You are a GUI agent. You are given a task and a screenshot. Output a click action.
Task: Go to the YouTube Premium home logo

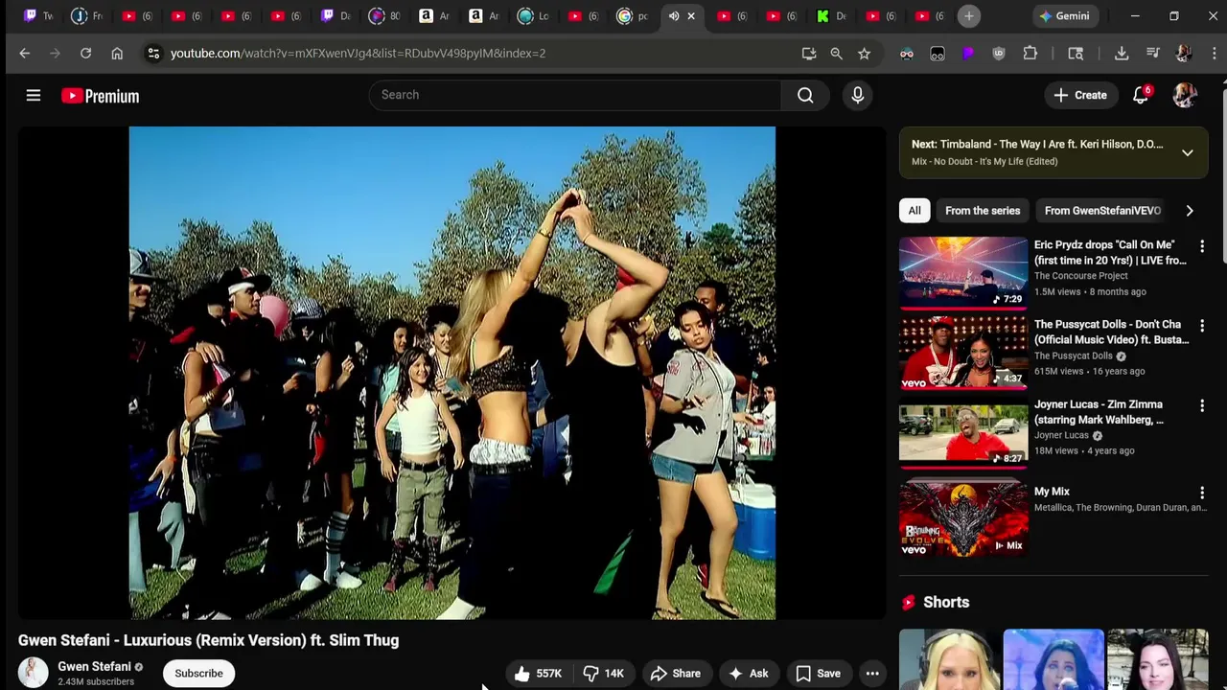click(x=101, y=96)
